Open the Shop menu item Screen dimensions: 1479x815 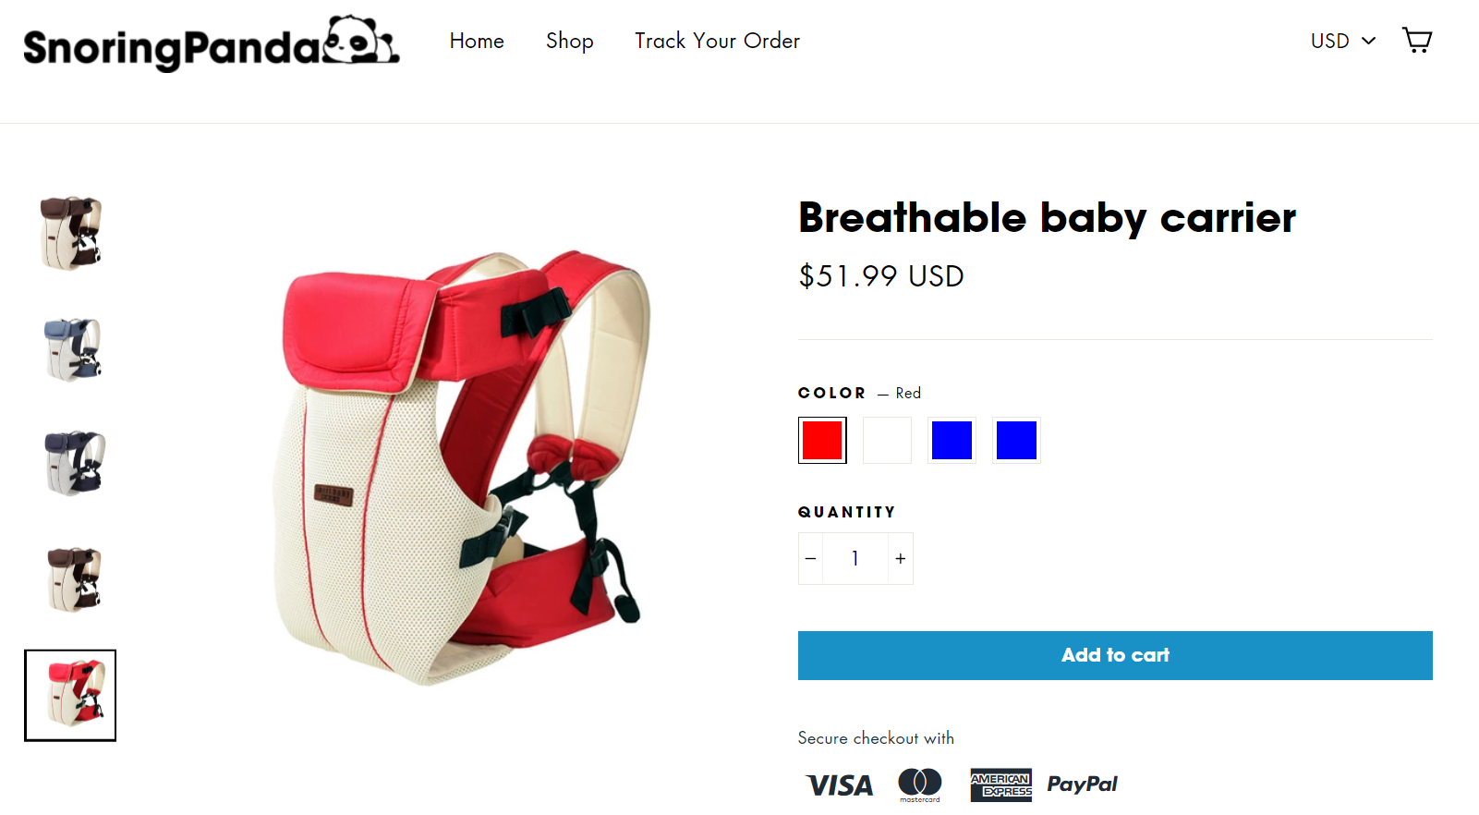click(x=570, y=41)
